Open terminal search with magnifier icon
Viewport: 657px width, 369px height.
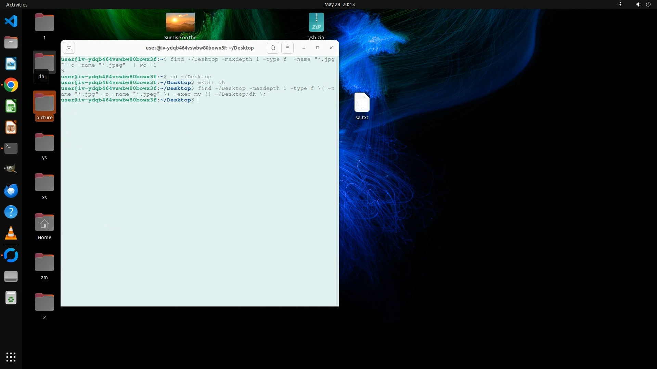pos(273,48)
